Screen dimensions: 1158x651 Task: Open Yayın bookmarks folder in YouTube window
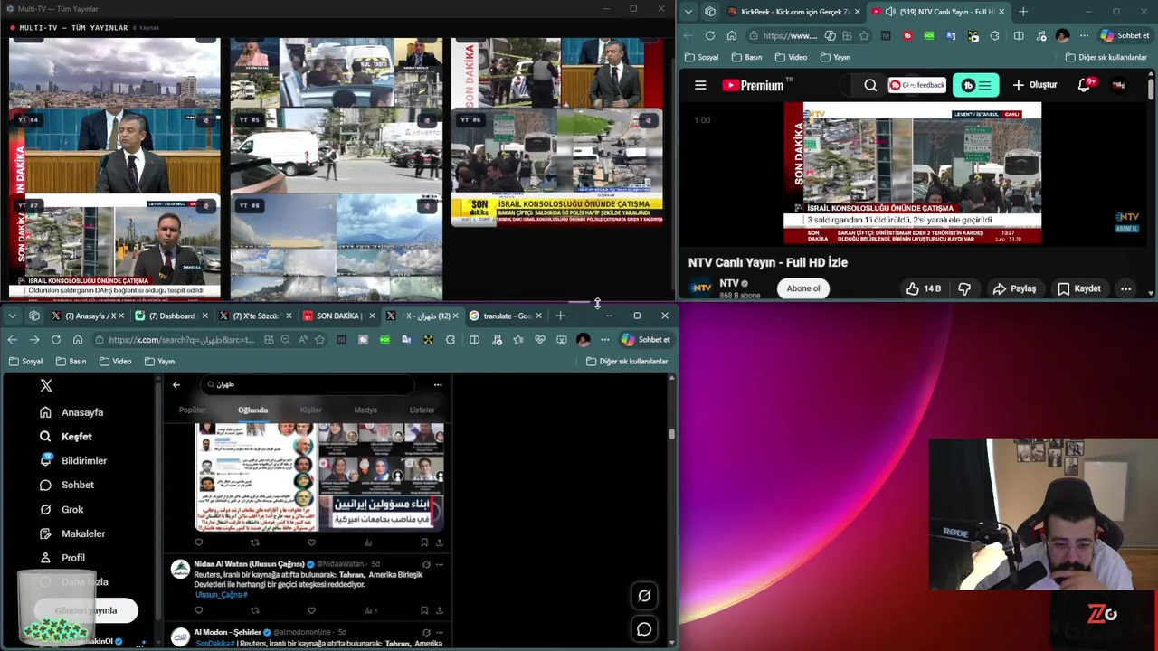(835, 57)
